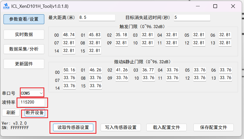Focus the 最大距离(米) input field

click(x=97, y=18)
